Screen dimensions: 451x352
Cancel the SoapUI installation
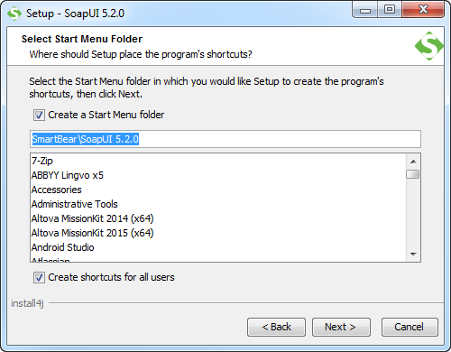coord(410,327)
